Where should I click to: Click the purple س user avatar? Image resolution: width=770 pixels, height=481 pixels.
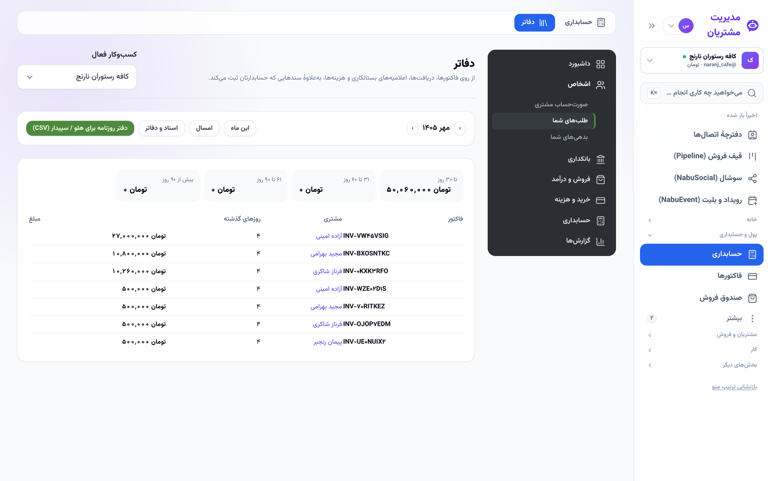coord(686,26)
